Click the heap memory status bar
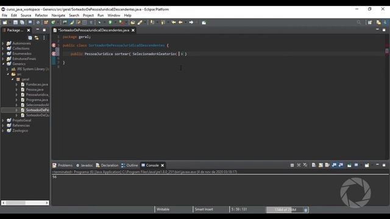 point(285,210)
